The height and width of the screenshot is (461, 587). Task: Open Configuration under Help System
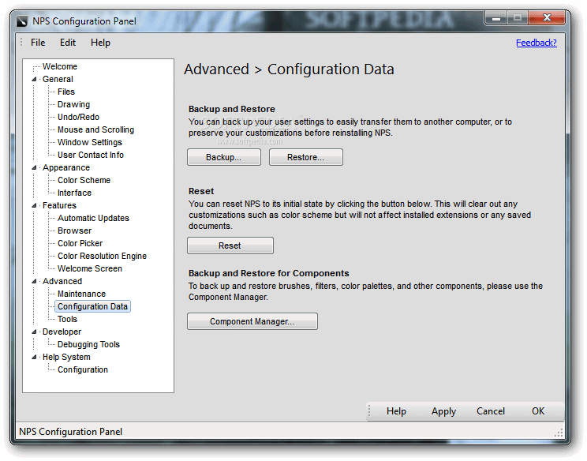tap(83, 369)
